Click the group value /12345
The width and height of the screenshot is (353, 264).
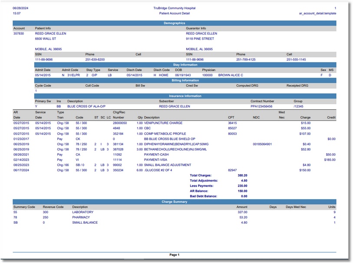298,106
